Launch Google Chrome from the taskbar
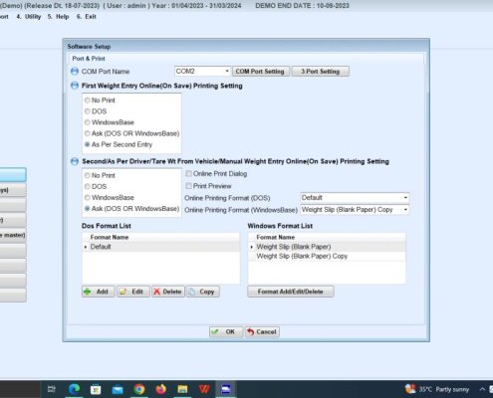493x398 pixels. point(139,389)
